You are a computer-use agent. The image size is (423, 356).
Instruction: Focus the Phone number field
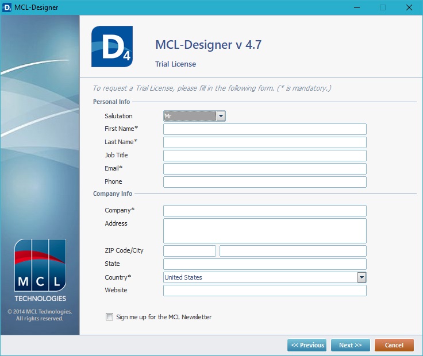264,181
